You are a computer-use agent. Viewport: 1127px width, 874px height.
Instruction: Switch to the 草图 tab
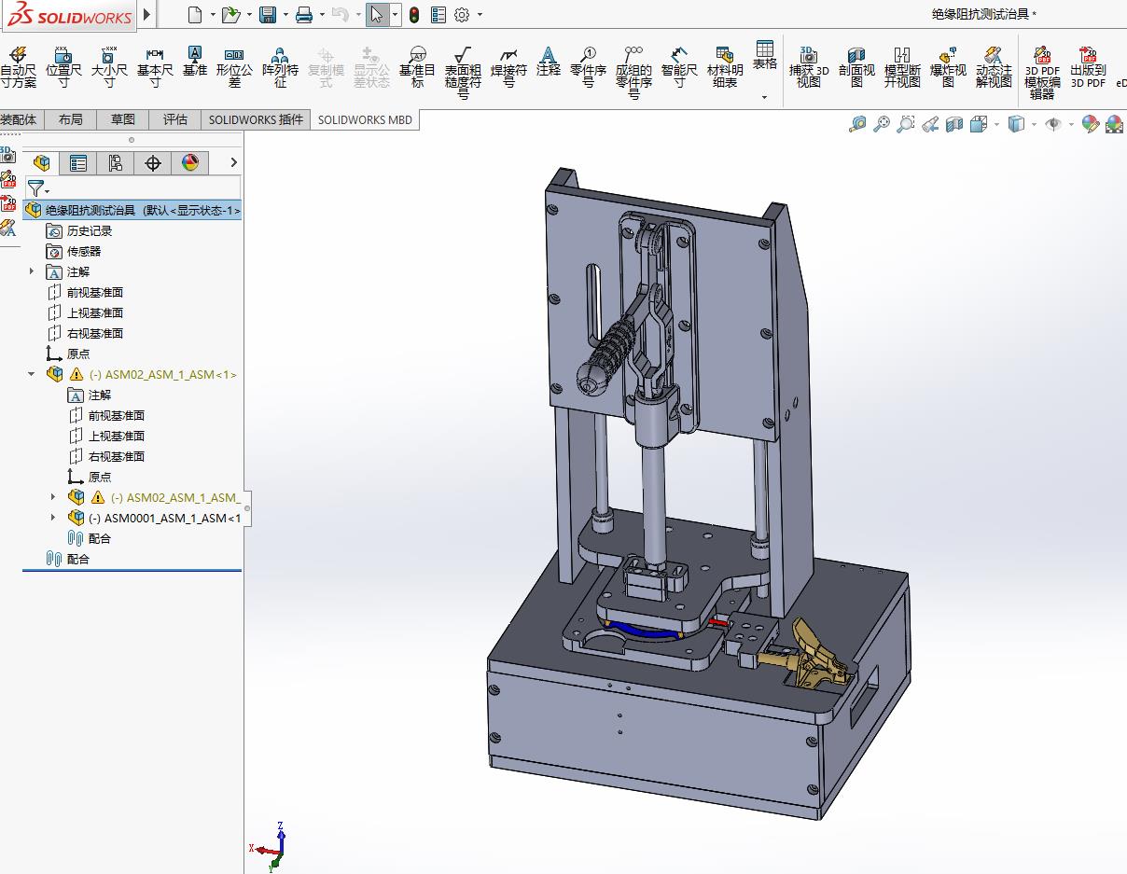[122, 118]
